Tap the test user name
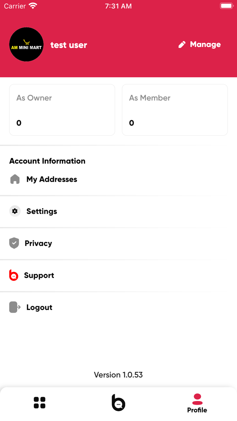 69,45
